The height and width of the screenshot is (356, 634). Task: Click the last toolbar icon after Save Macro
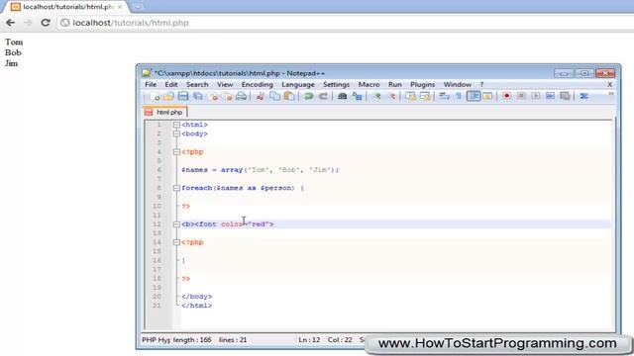[x=583, y=96]
